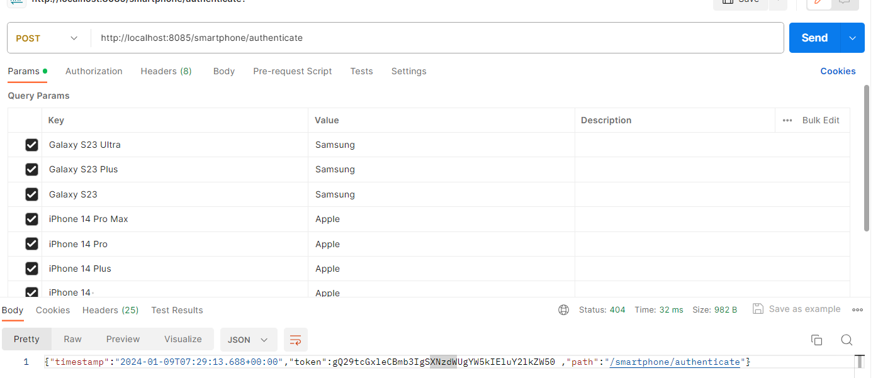The width and height of the screenshot is (878, 378).
Task: Open the Test Results tab
Action: (x=177, y=310)
